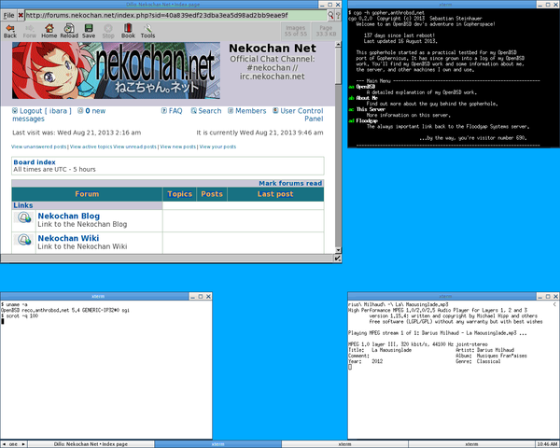Click the small icon beside Members
560x448 pixels.
pyautogui.click(x=231, y=111)
